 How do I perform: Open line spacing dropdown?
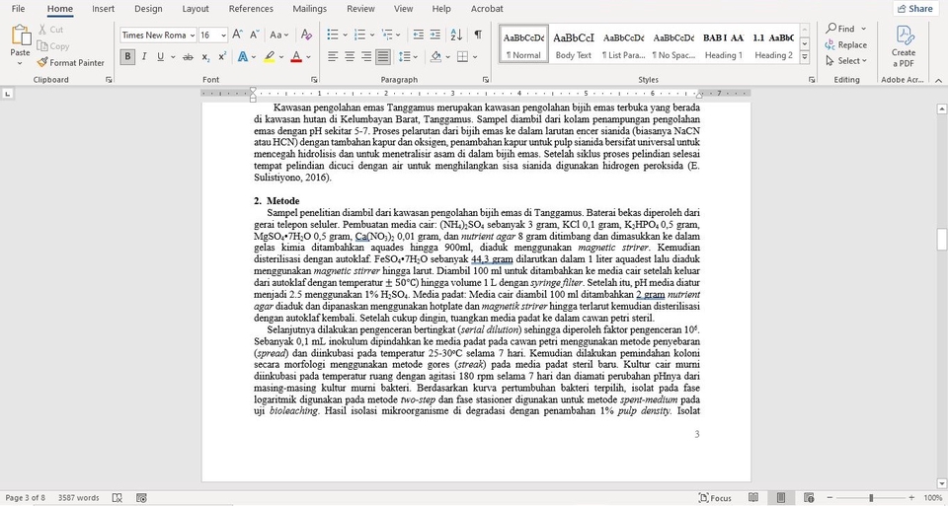(x=417, y=57)
